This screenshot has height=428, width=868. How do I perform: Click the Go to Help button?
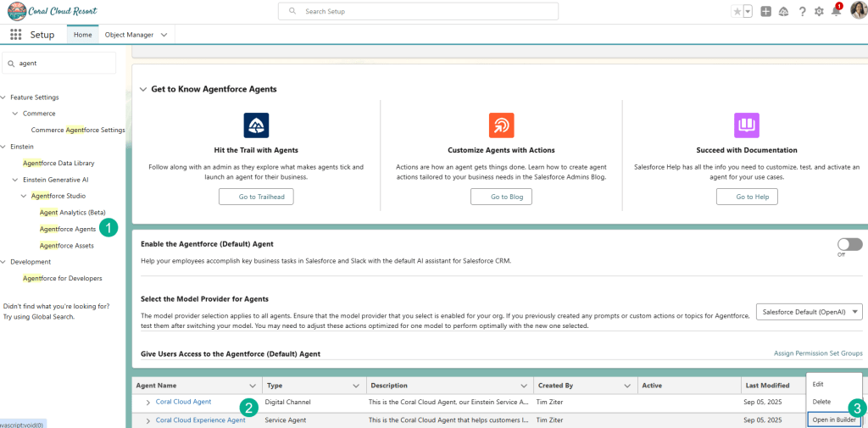tap(746, 197)
